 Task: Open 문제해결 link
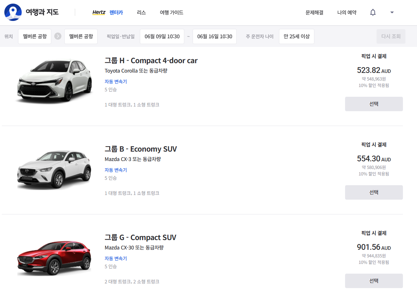point(314,13)
